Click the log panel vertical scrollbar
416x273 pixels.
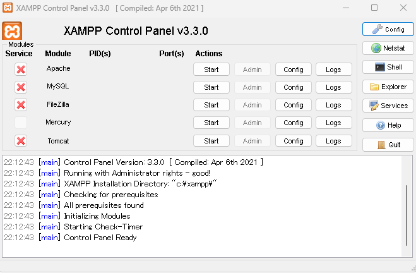click(407, 215)
